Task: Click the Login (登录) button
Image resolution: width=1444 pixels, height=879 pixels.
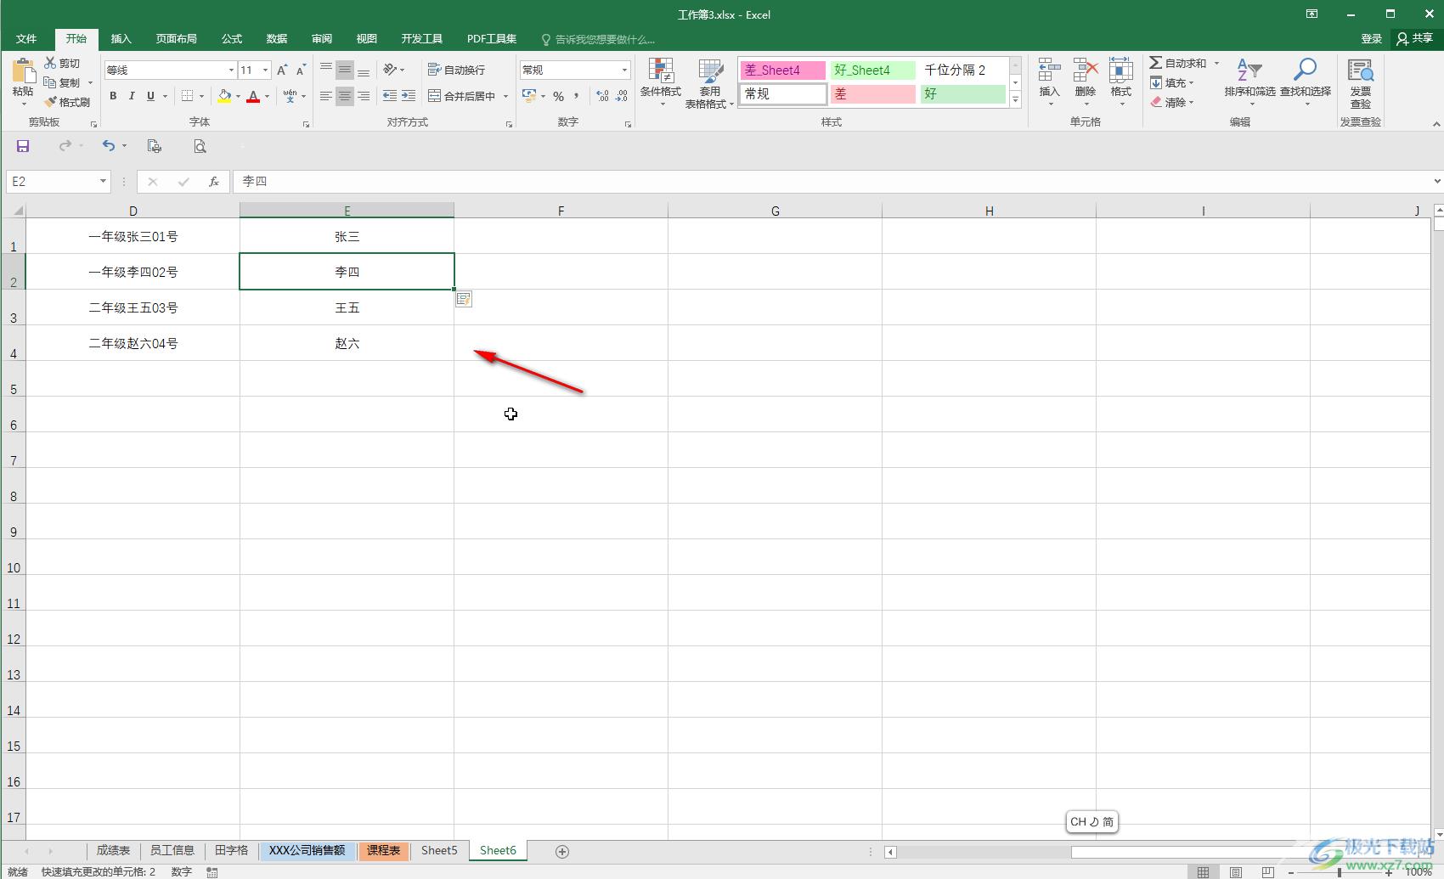Action: click(1371, 39)
